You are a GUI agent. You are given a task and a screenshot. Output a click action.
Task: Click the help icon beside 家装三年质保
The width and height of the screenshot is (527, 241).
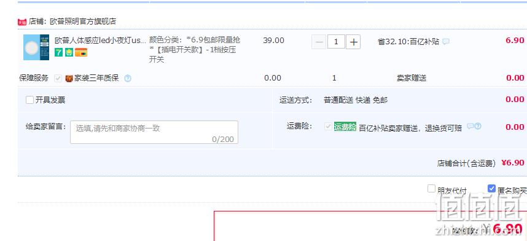coord(127,79)
